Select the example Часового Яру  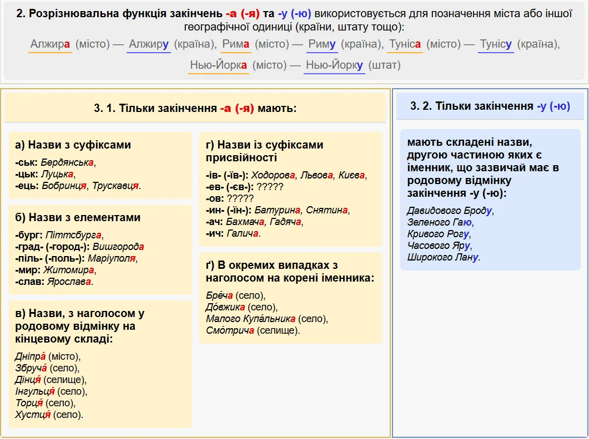[x=439, y=246]
